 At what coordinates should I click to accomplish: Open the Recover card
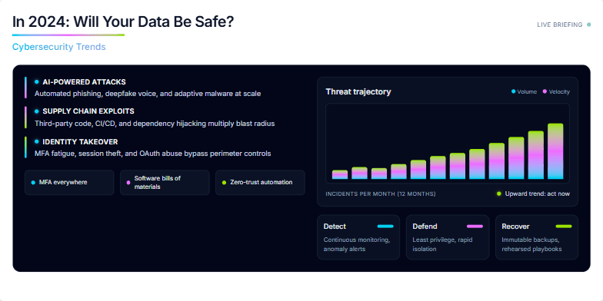pos(537,237)
